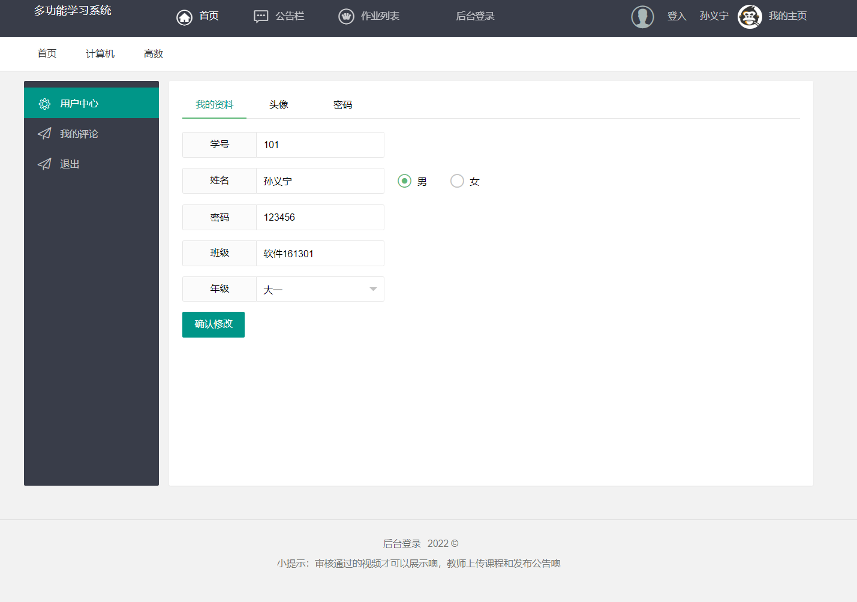Screen dimensions: 857x602
Task: Click the icon next to 退出
Action: coord(44,164)
